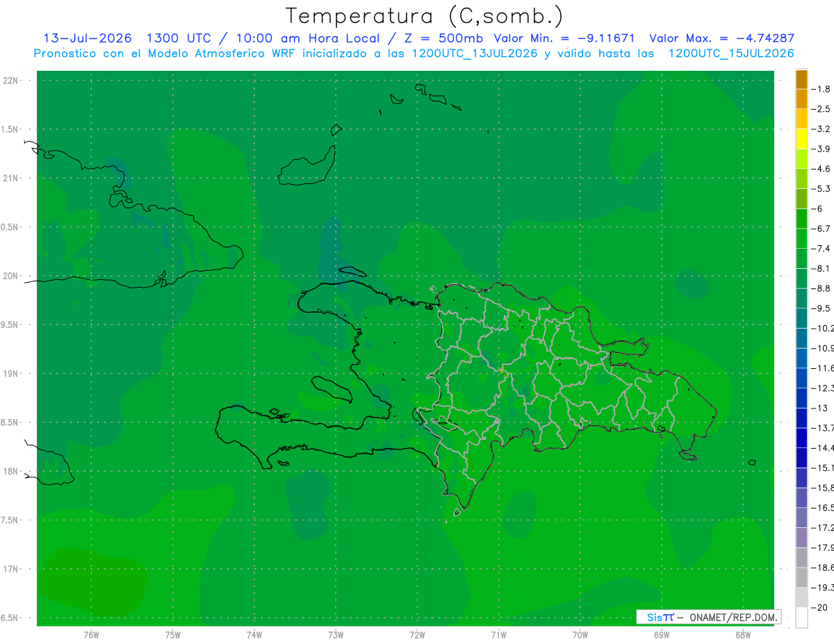834x644 pixels.
Task: Click the title "Temperatura (C,somb.)"
Action: [425, 16]
